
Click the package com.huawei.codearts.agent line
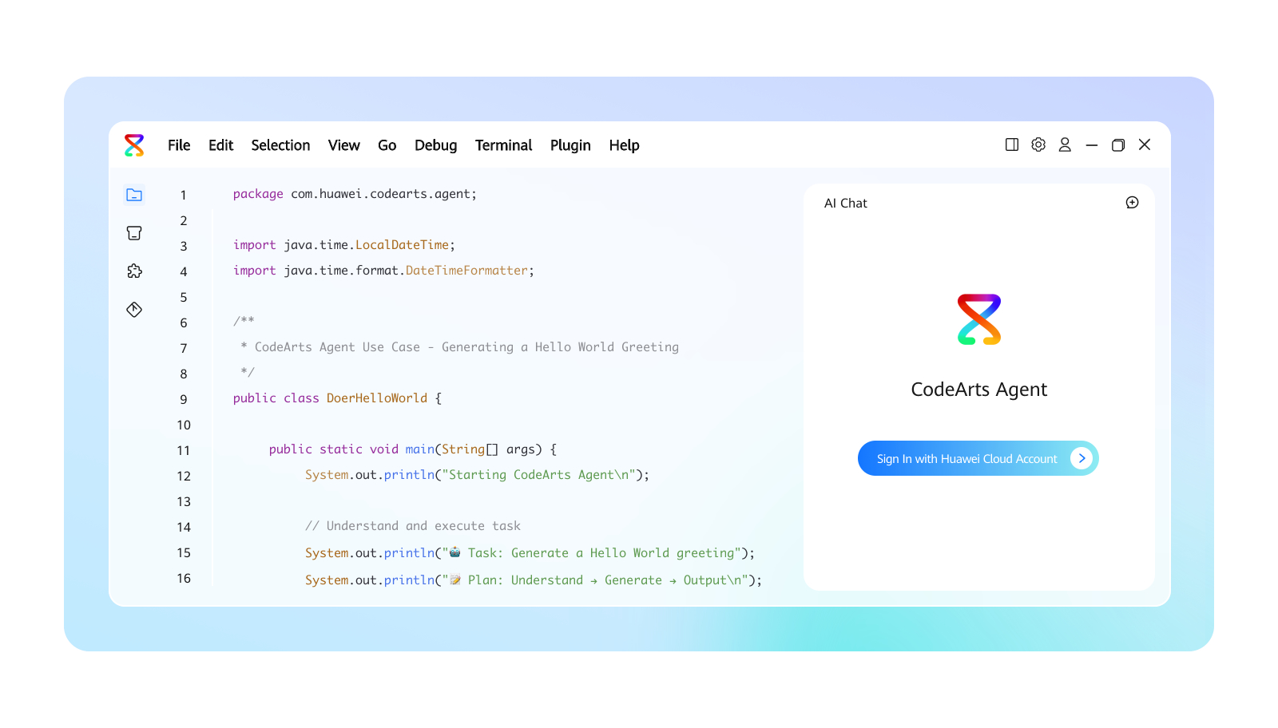(x=355, y=194)
